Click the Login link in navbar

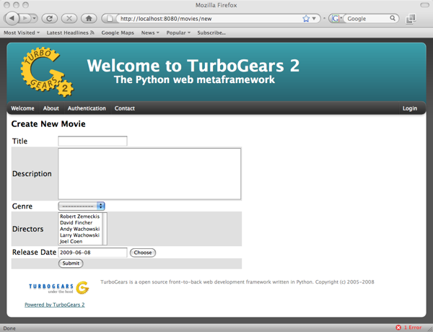coord(410,108)
